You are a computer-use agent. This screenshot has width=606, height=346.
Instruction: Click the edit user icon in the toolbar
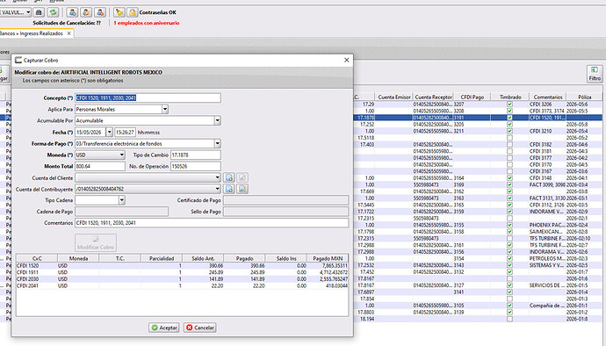pos(86,12)
